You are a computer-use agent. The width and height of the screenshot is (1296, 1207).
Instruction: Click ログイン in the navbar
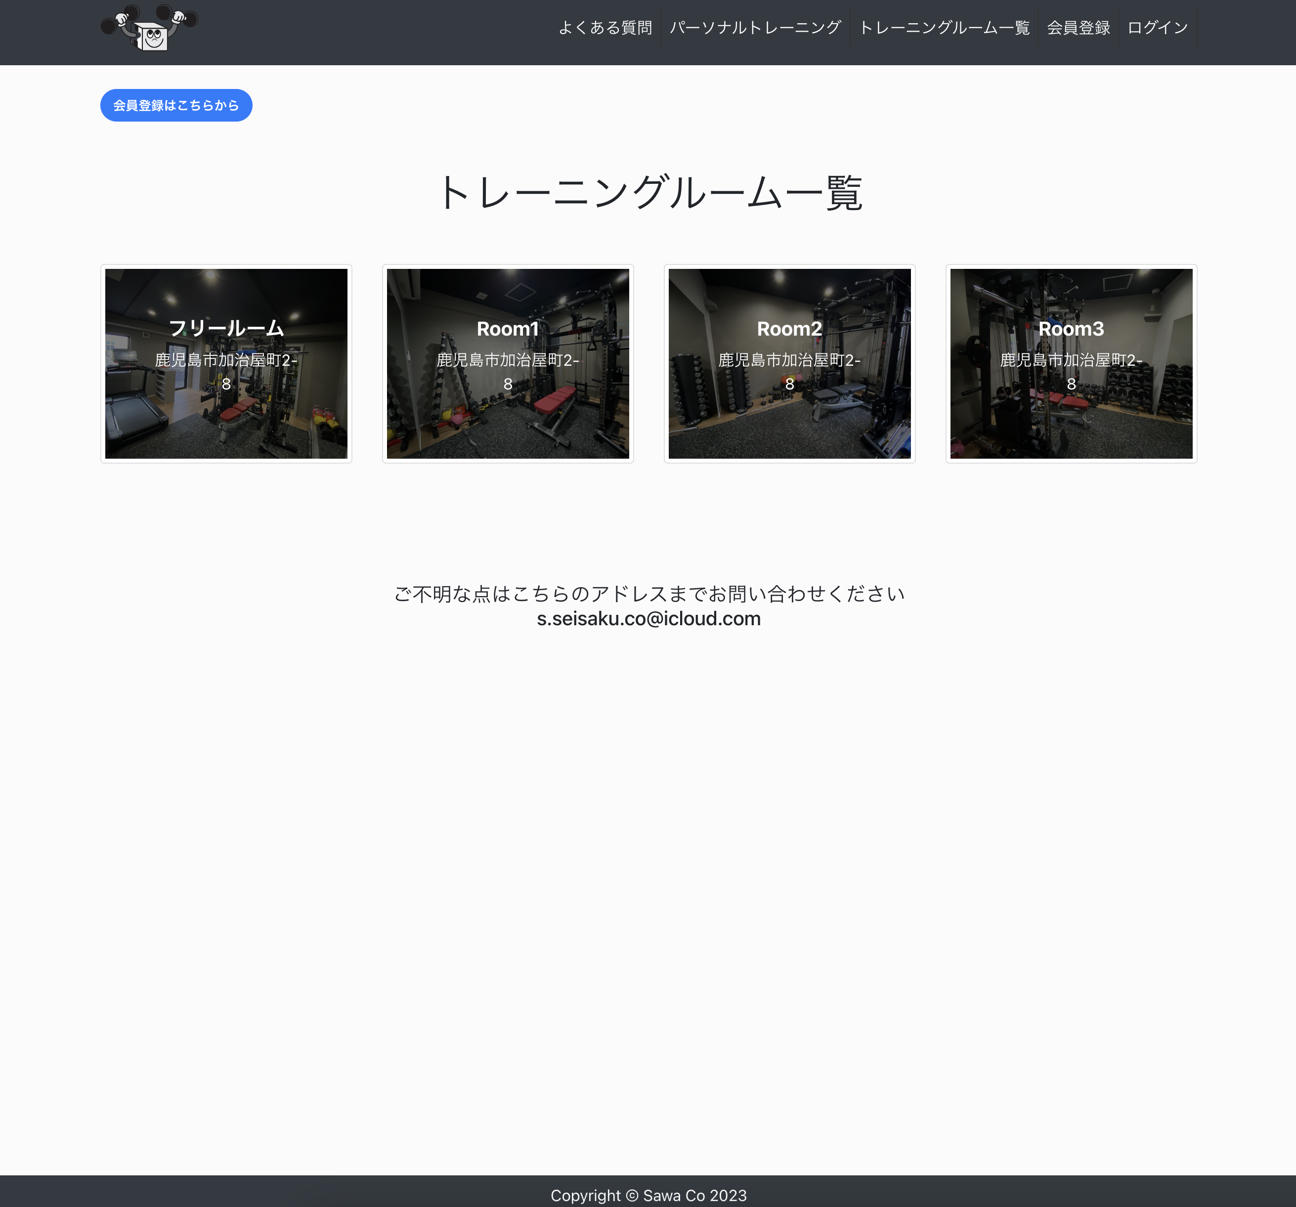1158,27
